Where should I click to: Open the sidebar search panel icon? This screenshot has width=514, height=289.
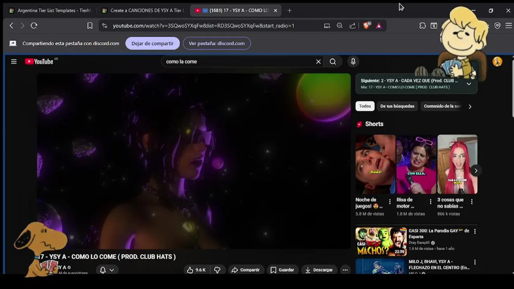pyautogui.click(x=434, y=26)
